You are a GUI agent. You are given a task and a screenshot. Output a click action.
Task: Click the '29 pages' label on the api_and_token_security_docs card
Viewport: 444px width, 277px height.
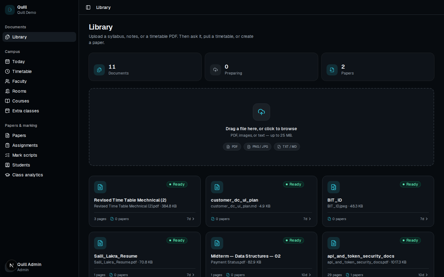tap(335, 275)
